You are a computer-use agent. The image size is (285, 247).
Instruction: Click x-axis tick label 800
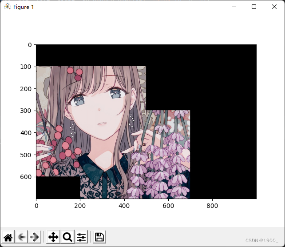click(x=212, y=206)
